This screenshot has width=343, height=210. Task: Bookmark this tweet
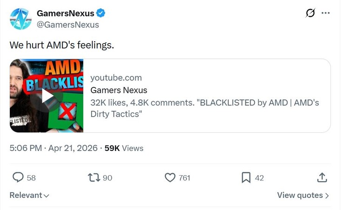[246, 177]
